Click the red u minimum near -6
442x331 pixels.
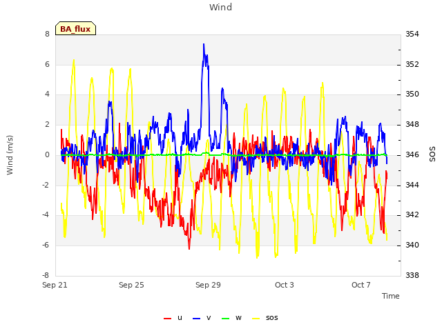click(x=189, y=248)
